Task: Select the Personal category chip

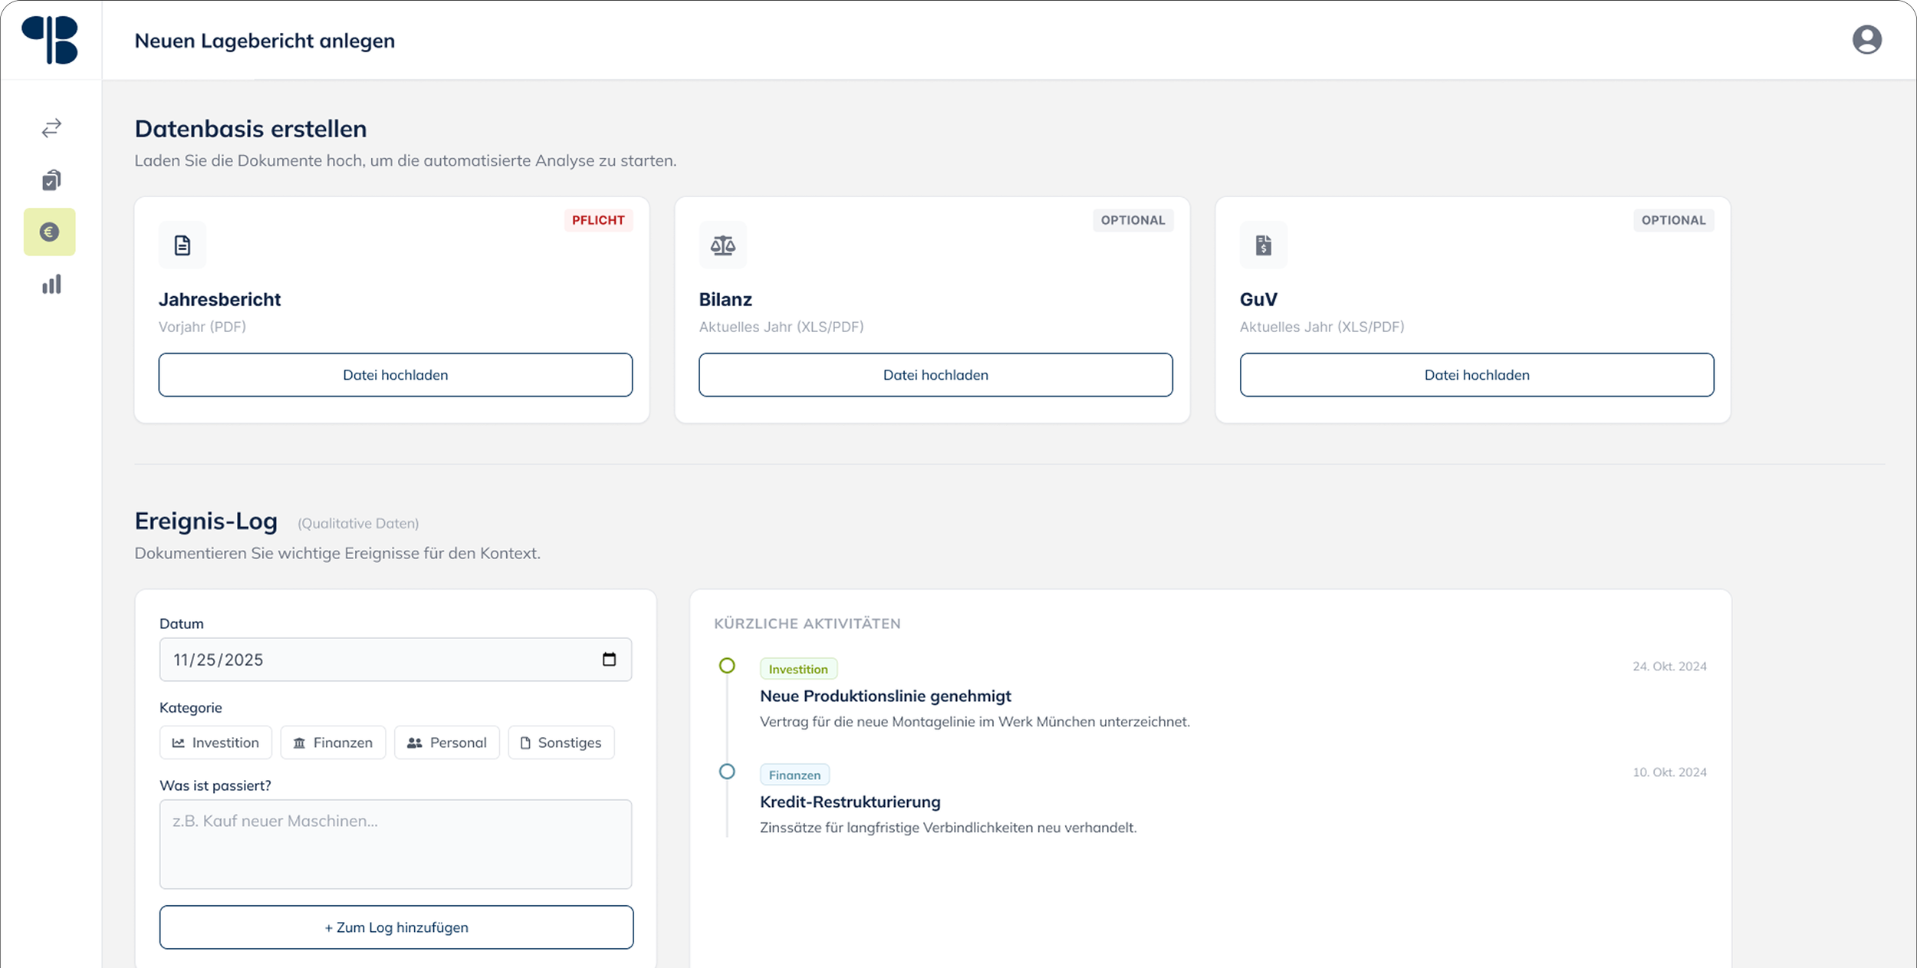Action: pyautogui.click(x=446, y=742)
